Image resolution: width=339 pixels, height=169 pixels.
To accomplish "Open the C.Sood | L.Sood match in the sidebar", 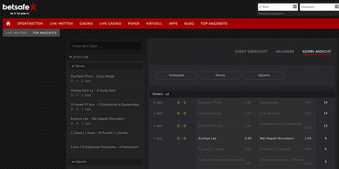I will click(105, 135).
